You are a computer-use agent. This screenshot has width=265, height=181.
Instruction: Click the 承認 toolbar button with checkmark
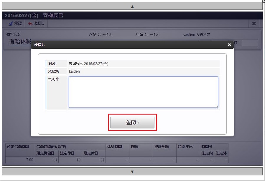15,23
